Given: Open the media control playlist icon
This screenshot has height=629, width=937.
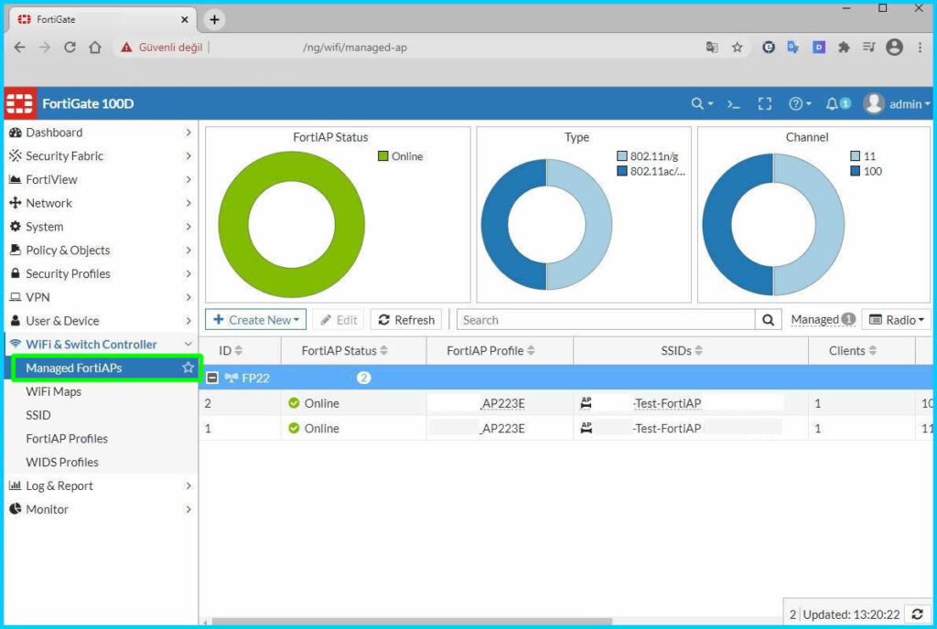Looking at the screenshot, I should click(x=869, y=48).
